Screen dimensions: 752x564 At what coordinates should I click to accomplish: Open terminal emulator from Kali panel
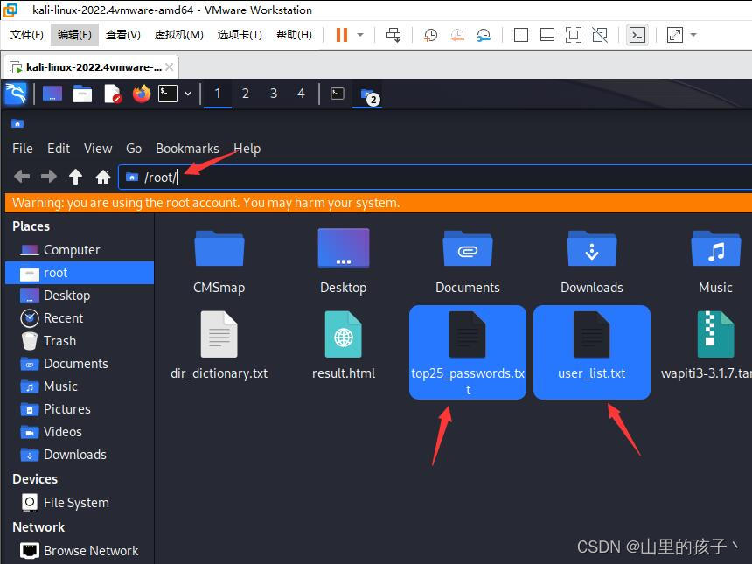pos(169,94)
